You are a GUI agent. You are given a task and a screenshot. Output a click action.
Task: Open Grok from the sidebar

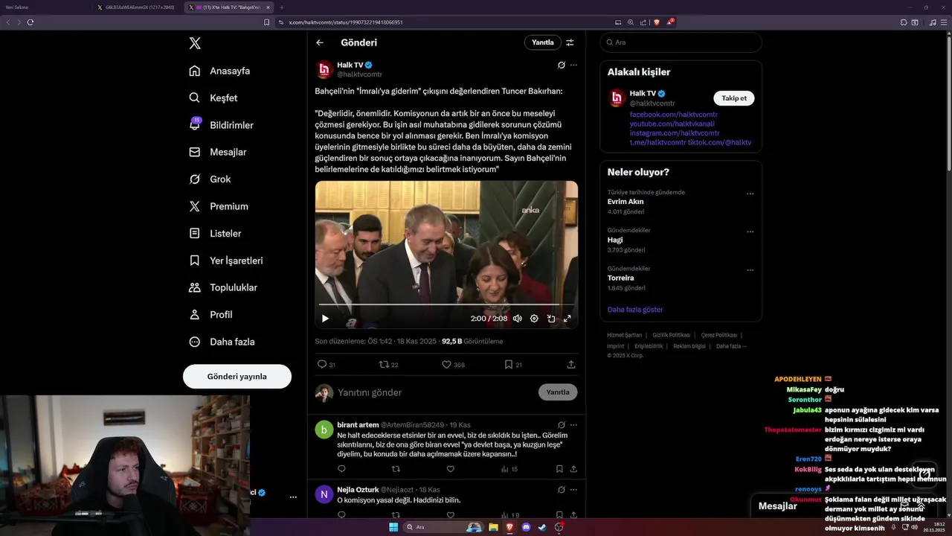[x=210, y=179]
